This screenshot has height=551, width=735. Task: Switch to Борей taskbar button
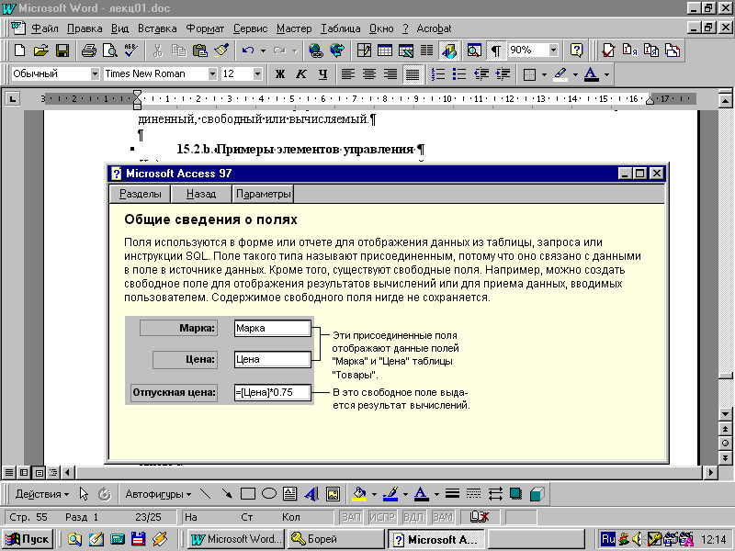(334, 539)
